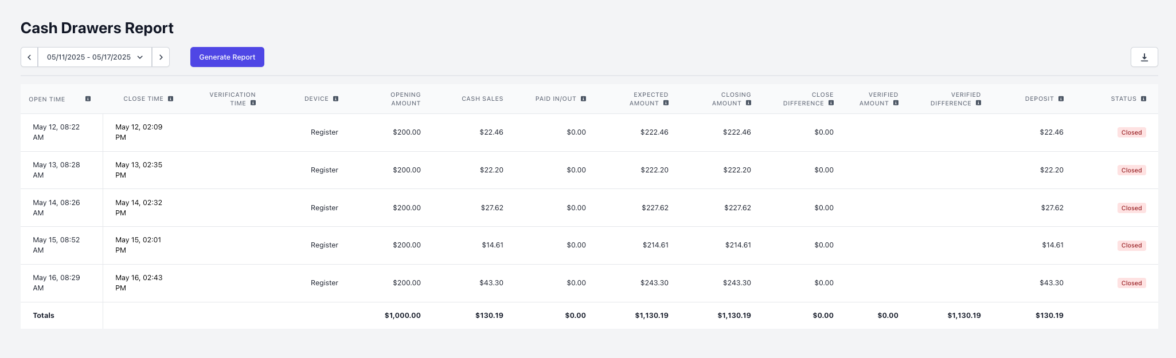Open date range 05/11/2025 - 05/17/2025 dropdown
The width and height of the screenshot is (1176, 358).
[95, 57]
